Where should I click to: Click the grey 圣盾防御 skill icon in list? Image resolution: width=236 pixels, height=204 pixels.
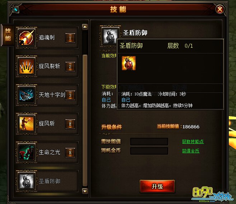pyautogui.click(x=27, y=181)
